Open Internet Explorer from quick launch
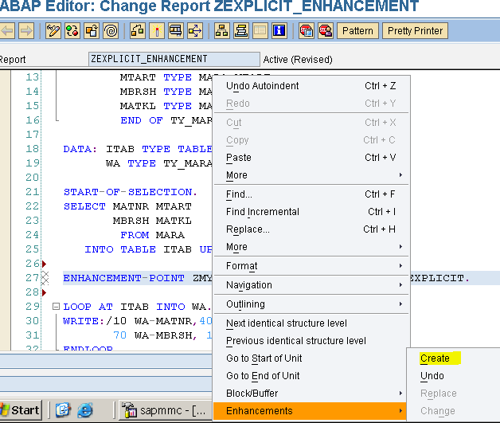500x423 pixels. pos(85,410)
